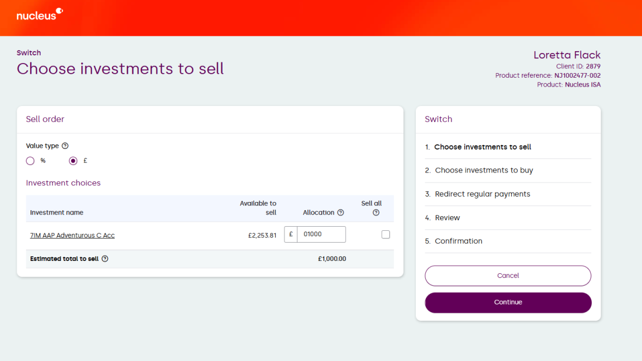Jump to step 2 Choose investments to buy
Viewport: 642px width, 361px height.
(484, 171)
